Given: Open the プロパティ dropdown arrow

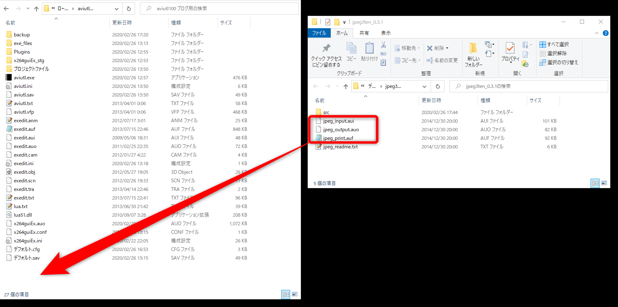Looking at the screenshot, I should point(510,62).
